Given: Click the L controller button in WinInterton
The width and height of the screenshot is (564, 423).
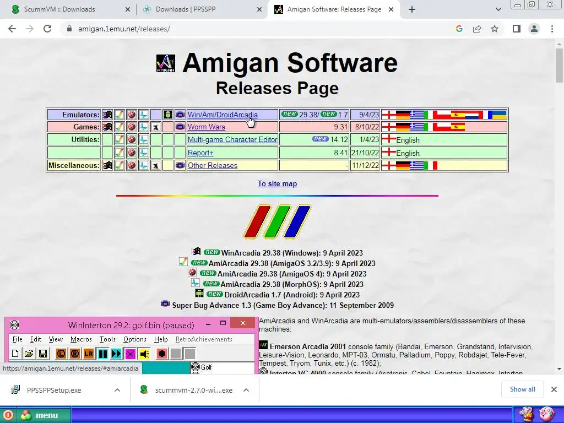Looking at the screenshot, I should 61,354.
